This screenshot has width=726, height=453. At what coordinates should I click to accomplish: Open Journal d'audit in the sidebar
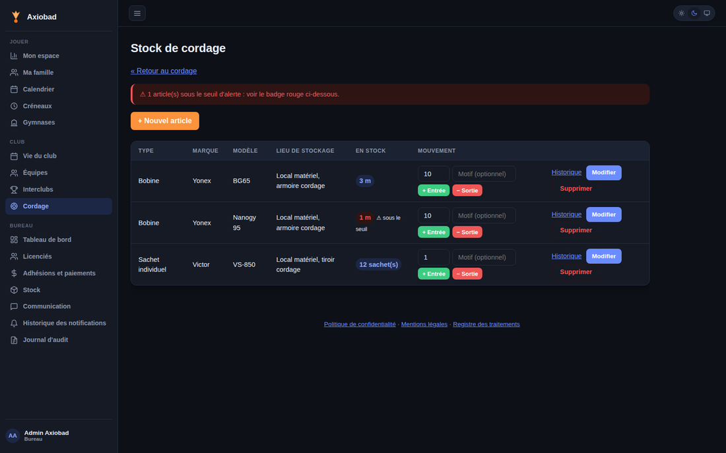59,340
